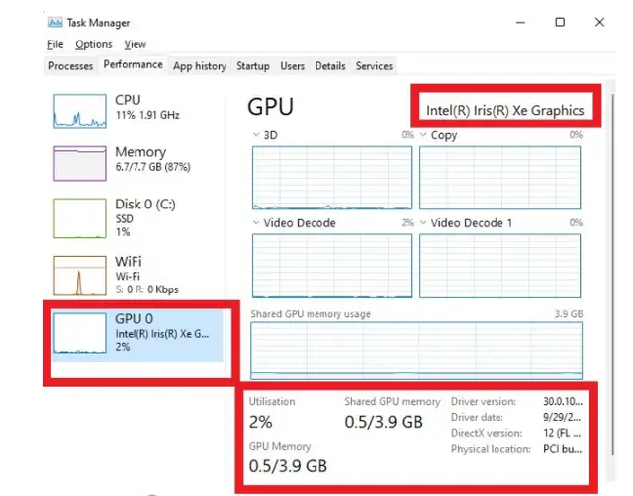Switch to the App history tab
The image size is (633, 496).
[x=200, y=66]
